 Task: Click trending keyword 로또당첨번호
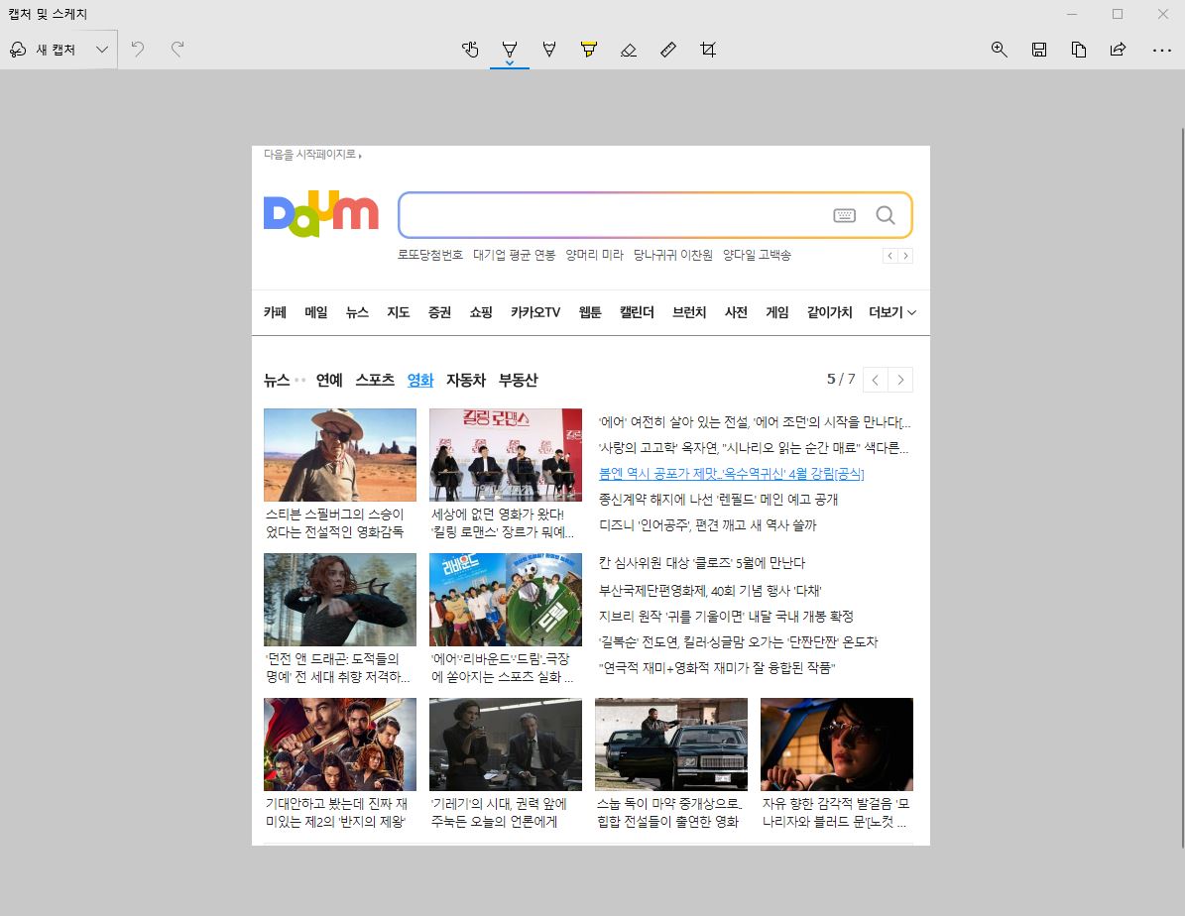click(430, 255)
